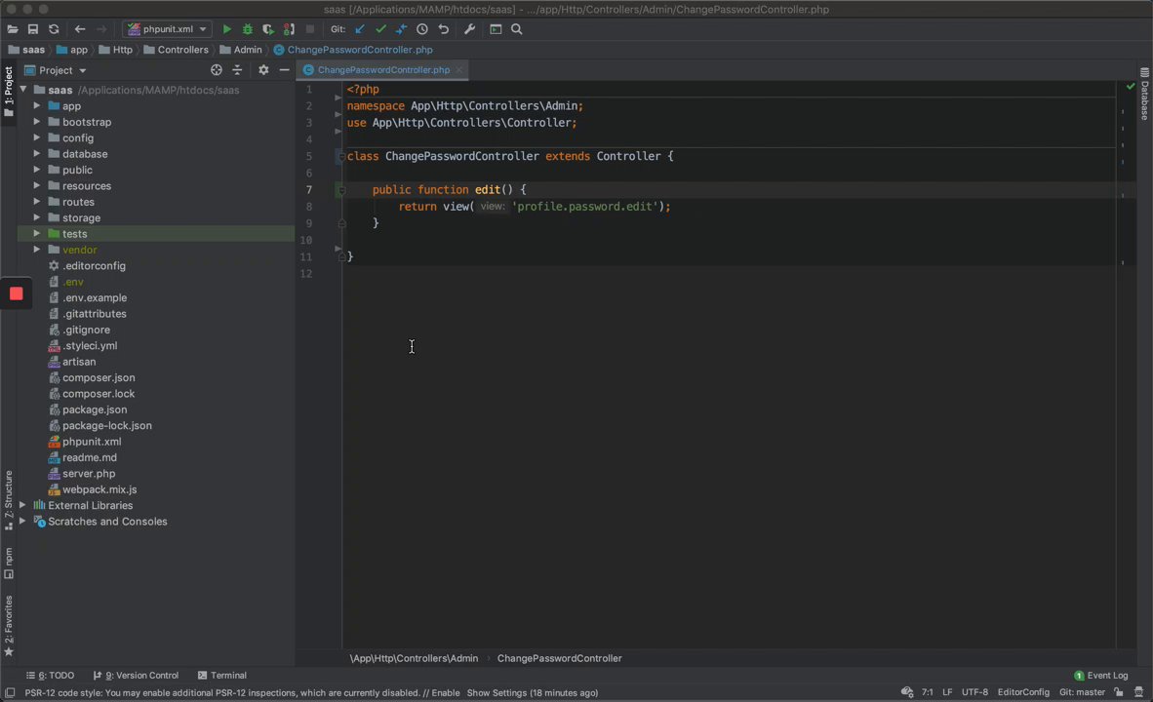
Task: Toggle the Terminal tool window
Action: (221, 675)
